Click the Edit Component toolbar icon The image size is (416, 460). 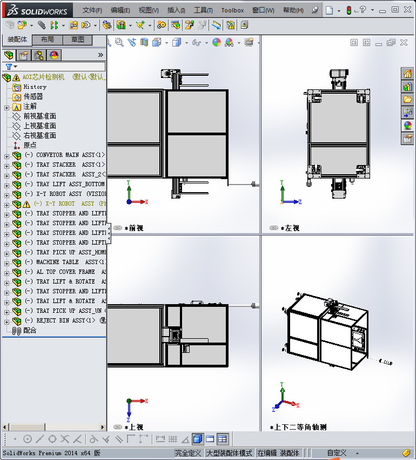(x=10, y=25)
